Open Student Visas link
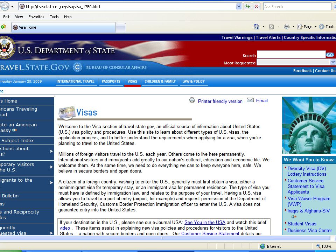 (x=302, y=224)
